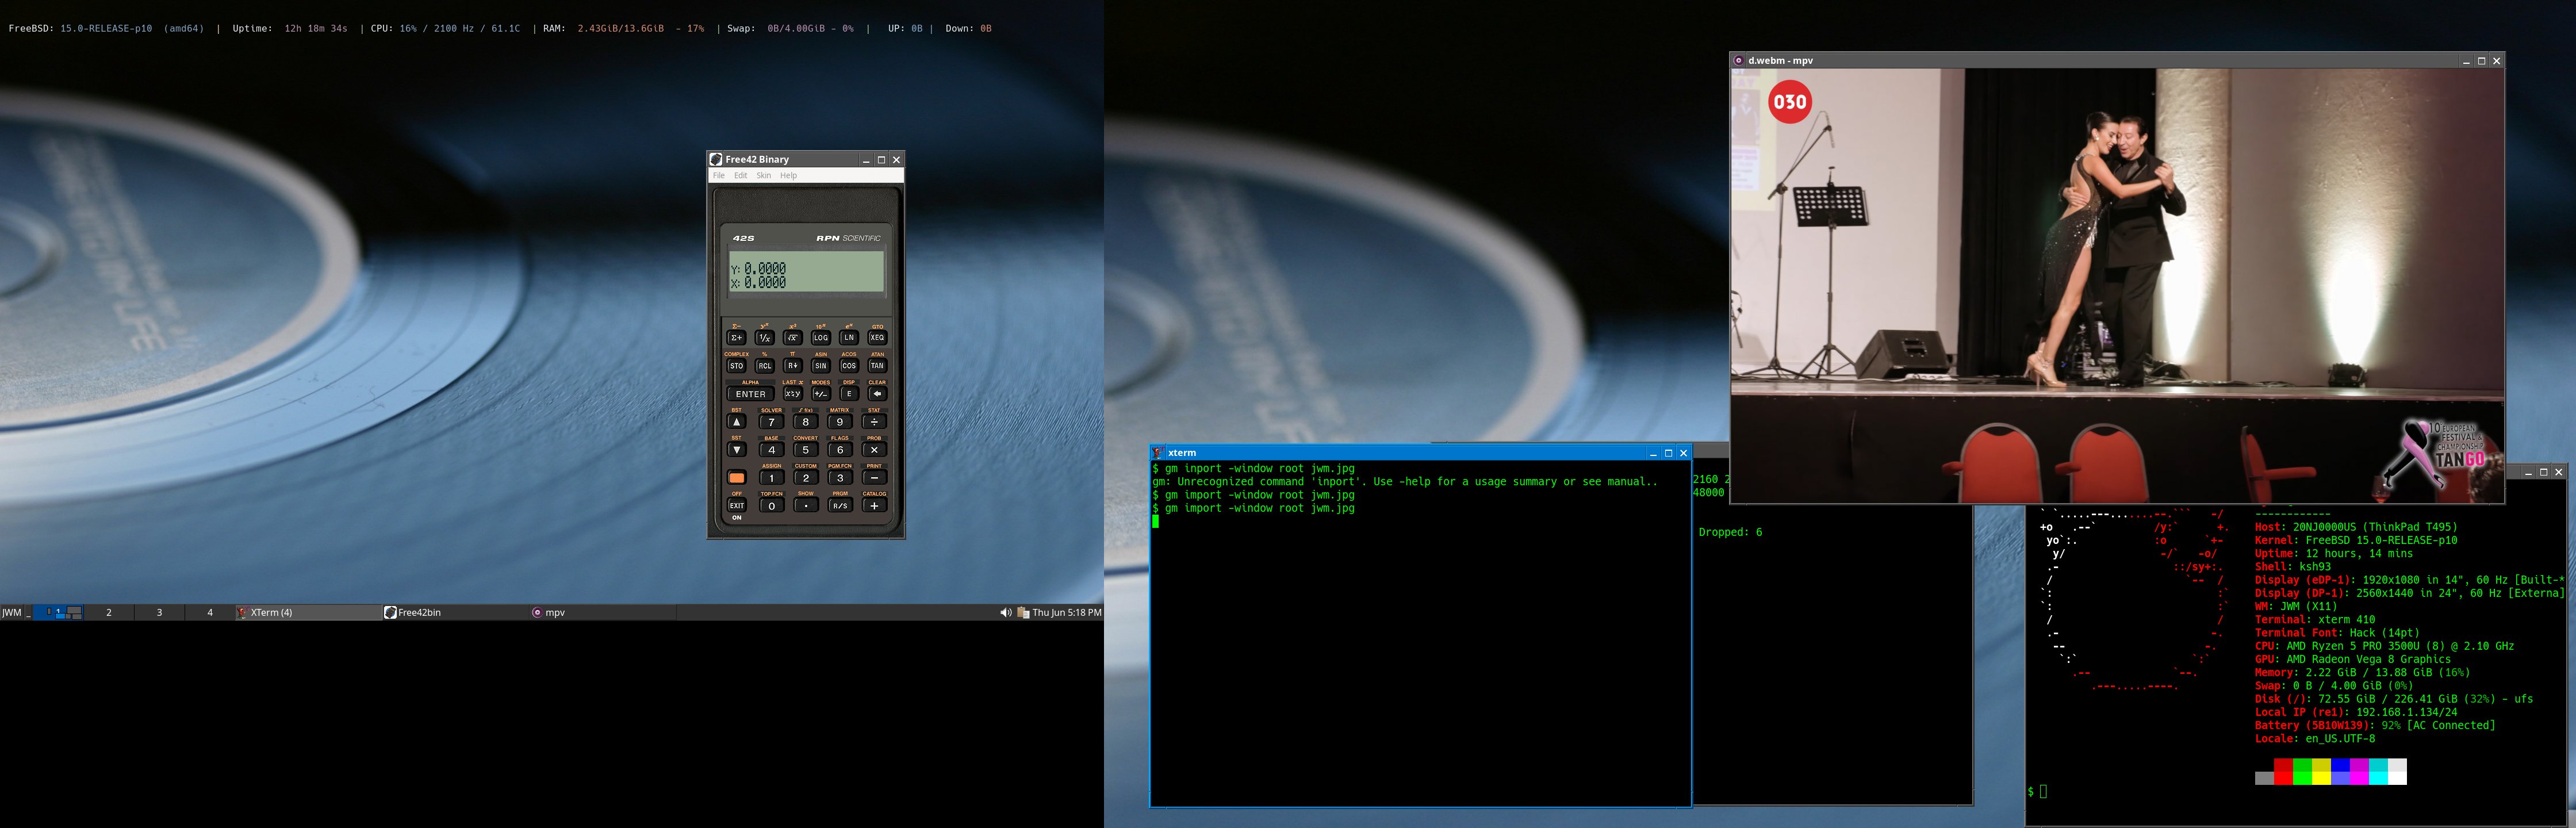Click digit 9 key on calculator

(x=840, y=422)
